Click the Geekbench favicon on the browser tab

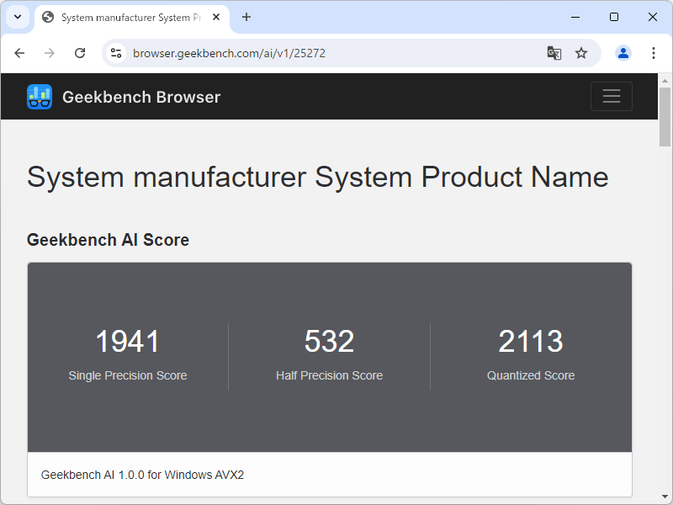click(x=46, y=16)
